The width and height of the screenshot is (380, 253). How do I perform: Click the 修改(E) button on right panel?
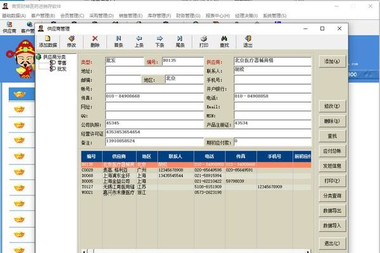pyautogui.click(x=332, y=106)
